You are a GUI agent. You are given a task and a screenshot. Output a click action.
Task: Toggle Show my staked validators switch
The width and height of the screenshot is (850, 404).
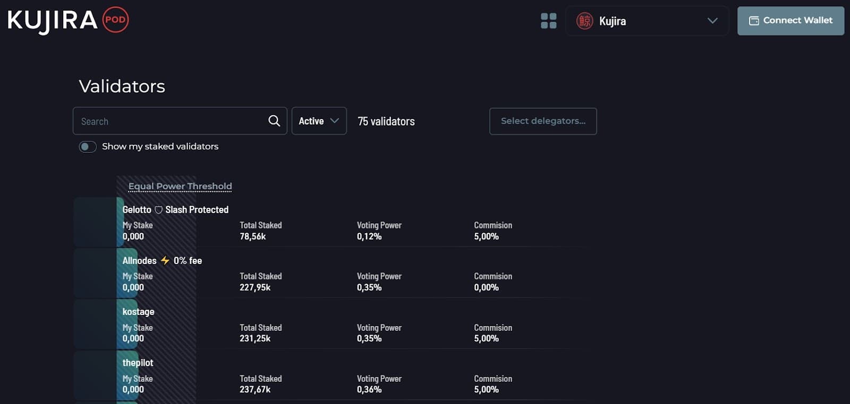[x=88, y=147]
